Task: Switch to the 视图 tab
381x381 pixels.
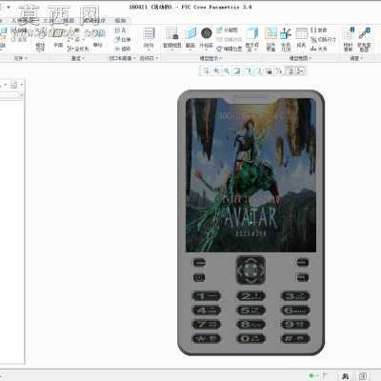Action: [69, 20]
